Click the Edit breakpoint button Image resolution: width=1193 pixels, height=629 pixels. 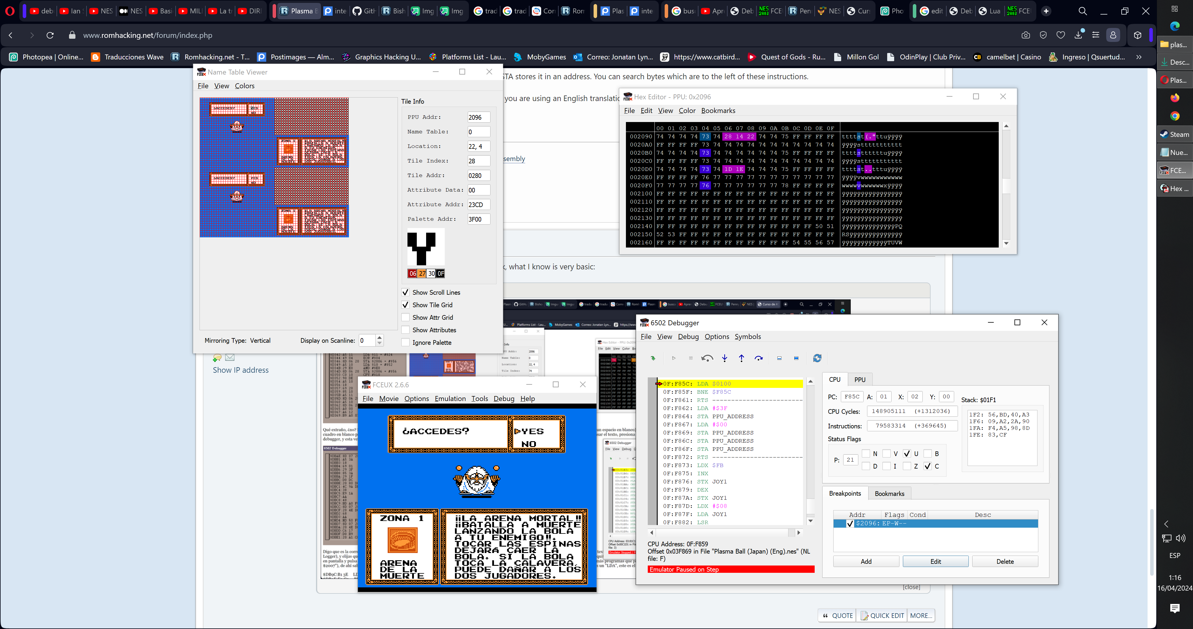coord(935,561)
